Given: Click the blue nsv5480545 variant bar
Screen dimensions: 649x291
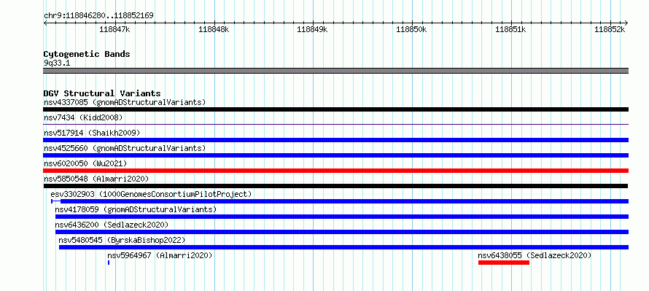Looking at the screenshot, I should tap(343, 247).
